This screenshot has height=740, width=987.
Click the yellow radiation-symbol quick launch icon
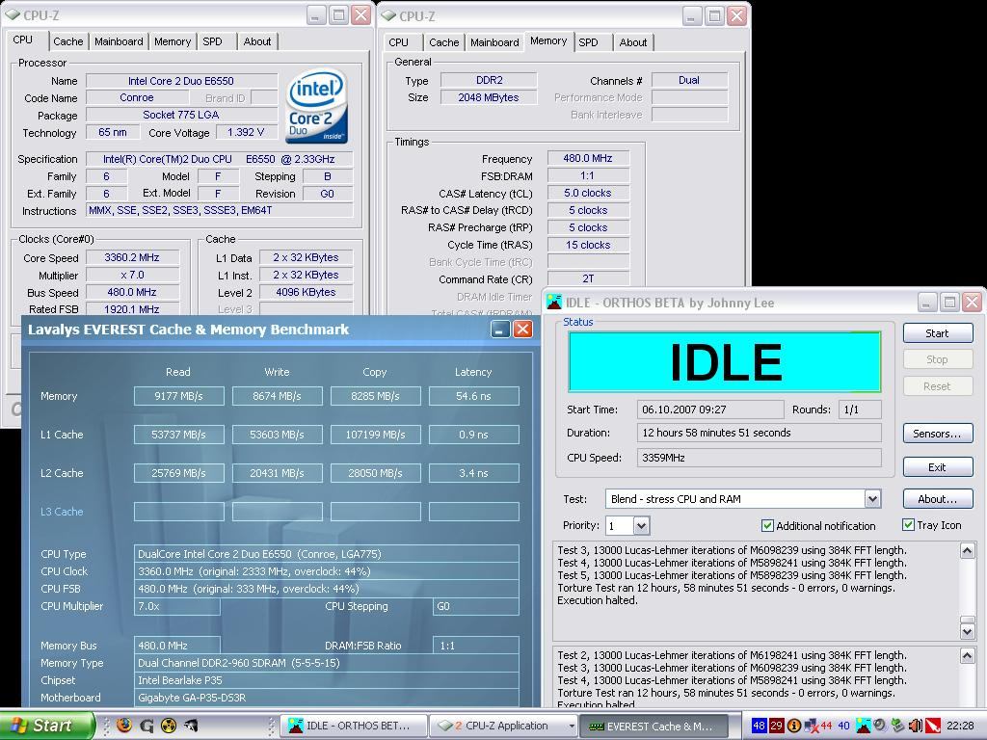coord(169,726)
